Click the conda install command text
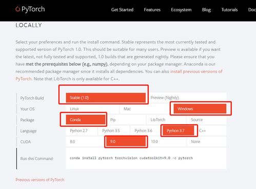Screen dimensions: 256x189 coord(131,158)
